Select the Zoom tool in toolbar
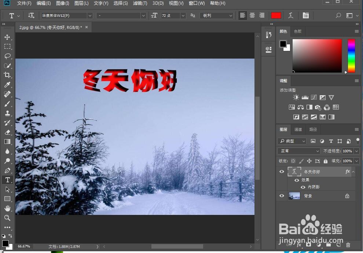363x253 pixels. pyautogui.click(x=7, y=218)
